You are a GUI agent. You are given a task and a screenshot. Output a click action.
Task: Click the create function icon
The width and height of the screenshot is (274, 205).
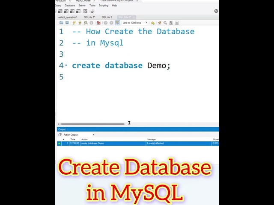[78, 12]
